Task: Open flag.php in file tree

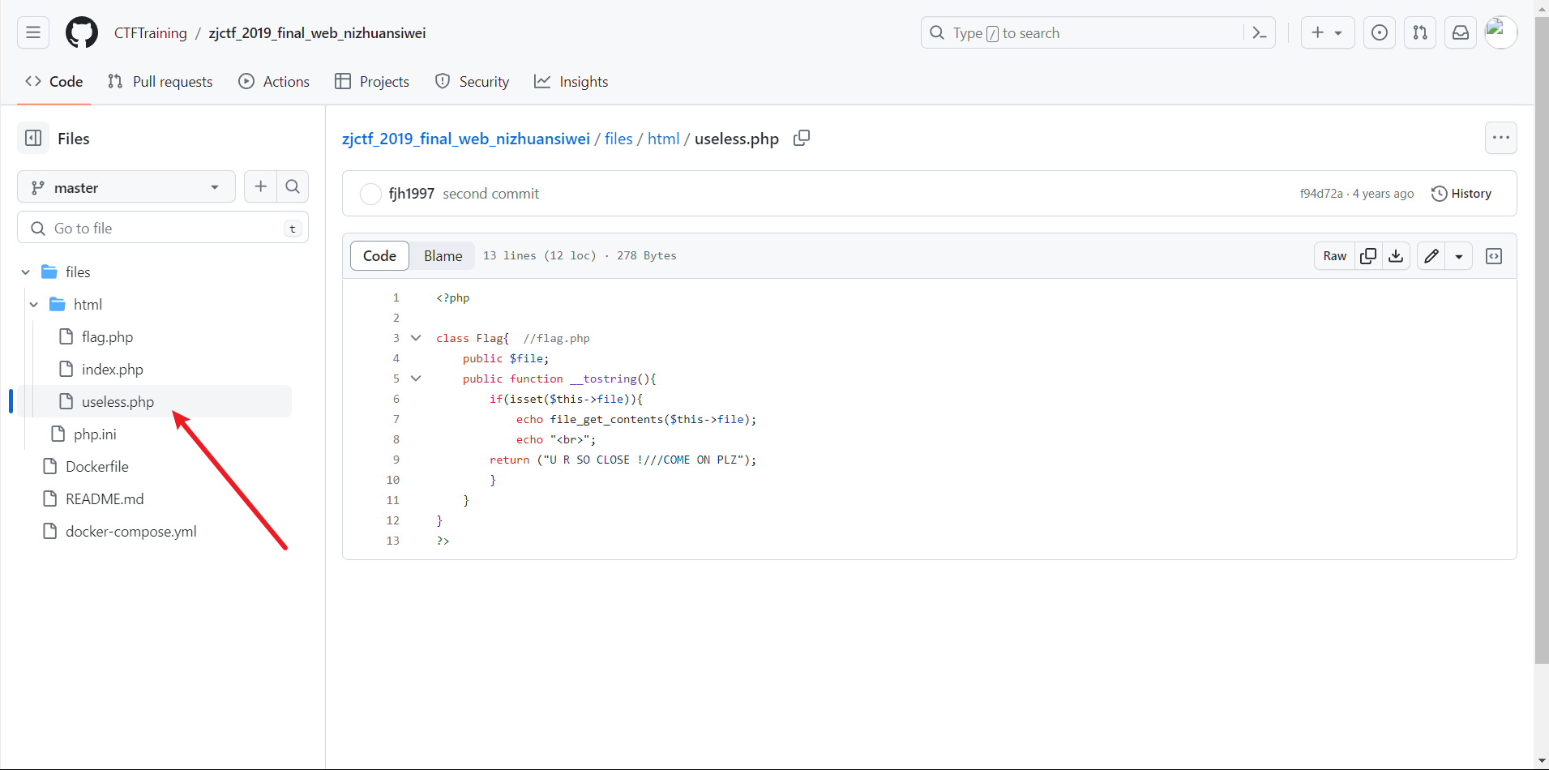Action: (x=107, y=336)
